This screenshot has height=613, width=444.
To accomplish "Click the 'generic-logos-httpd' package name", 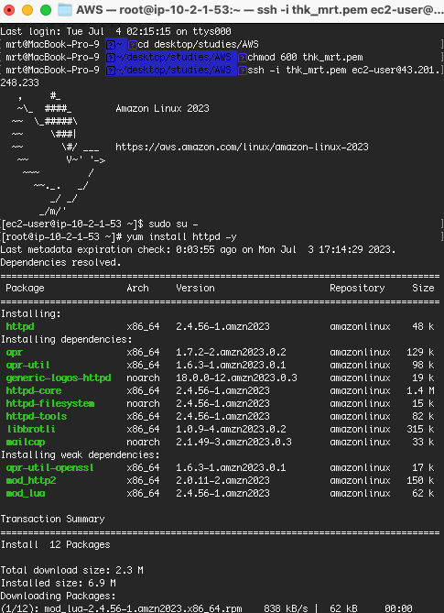I will pyautogui.click(x=59, y=378).
